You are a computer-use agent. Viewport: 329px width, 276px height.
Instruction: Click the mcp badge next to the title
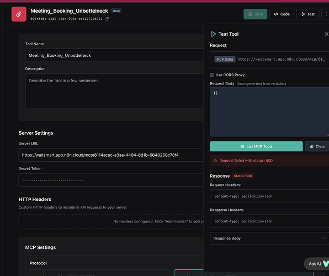point(116,10)
